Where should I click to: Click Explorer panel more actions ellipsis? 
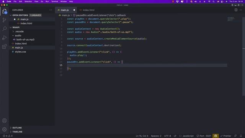(51, 10)
